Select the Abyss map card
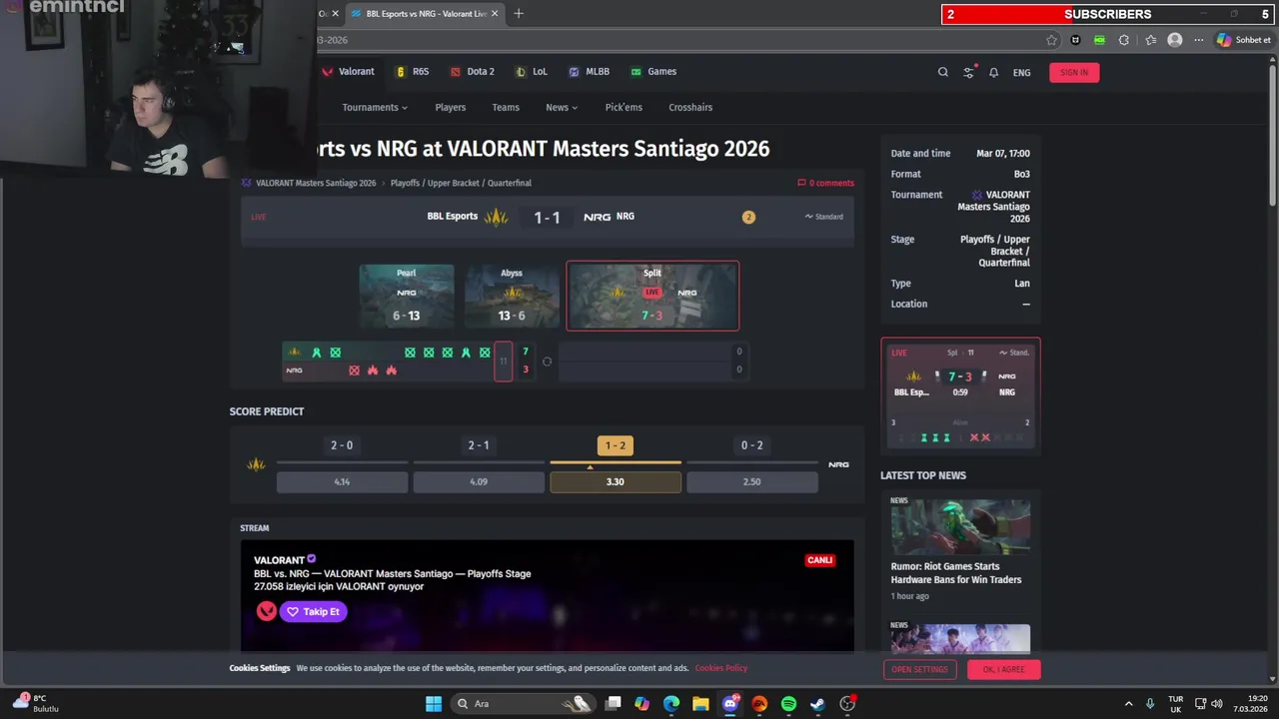 [x=512, y=296]
